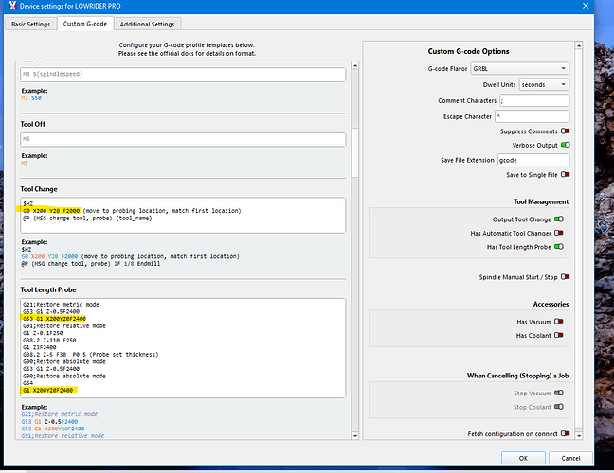
Task: Click the Tool Off G-code field
Action: 183,140
